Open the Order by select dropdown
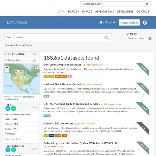This screenshot has height=156, width=156. 139,38
